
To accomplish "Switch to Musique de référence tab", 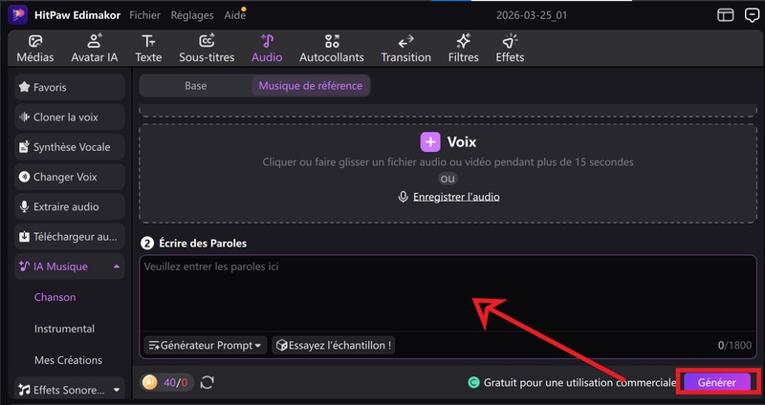I will pyautogui.click(x=310, y=85).
